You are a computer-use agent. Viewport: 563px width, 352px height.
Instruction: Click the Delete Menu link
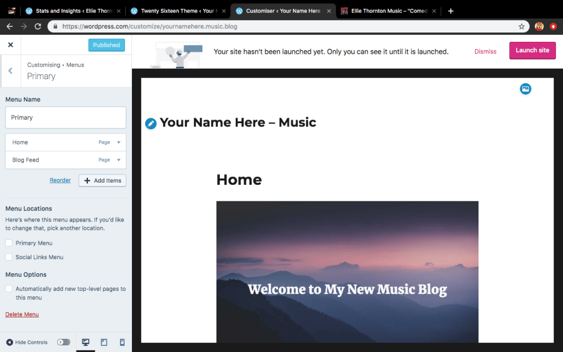coord(22,315)
